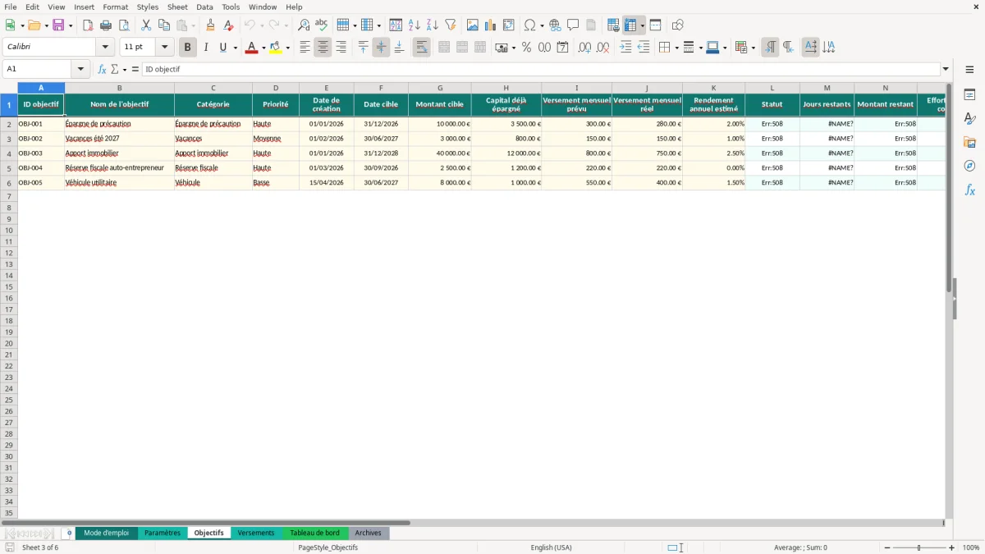The width and height of the screenshot is (985, 554).
Task: Toggle left-to-right text direction
Action: (x=770, y=48)
